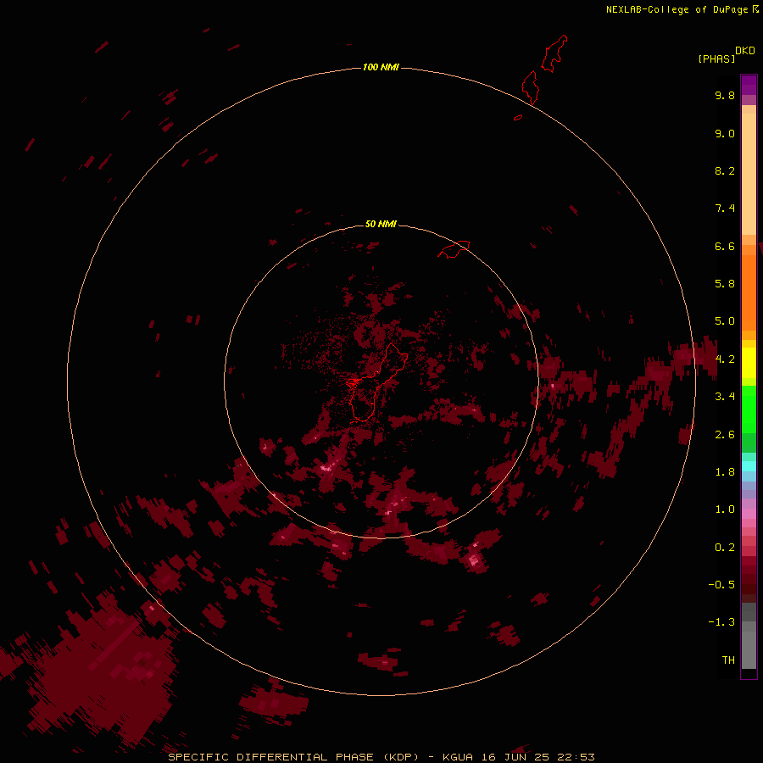Click the 50 NMI range ring label
The image size is (763, 763).
[x=381, y=224]
